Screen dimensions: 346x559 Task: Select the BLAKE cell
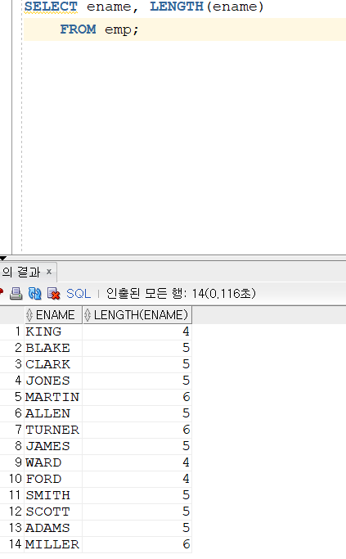pos(53,348)
